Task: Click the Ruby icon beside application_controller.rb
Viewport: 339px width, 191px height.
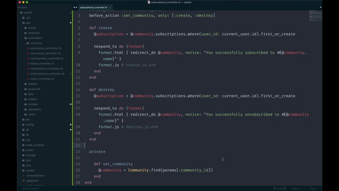Action: pyautogui.click(x=28, y=48)
